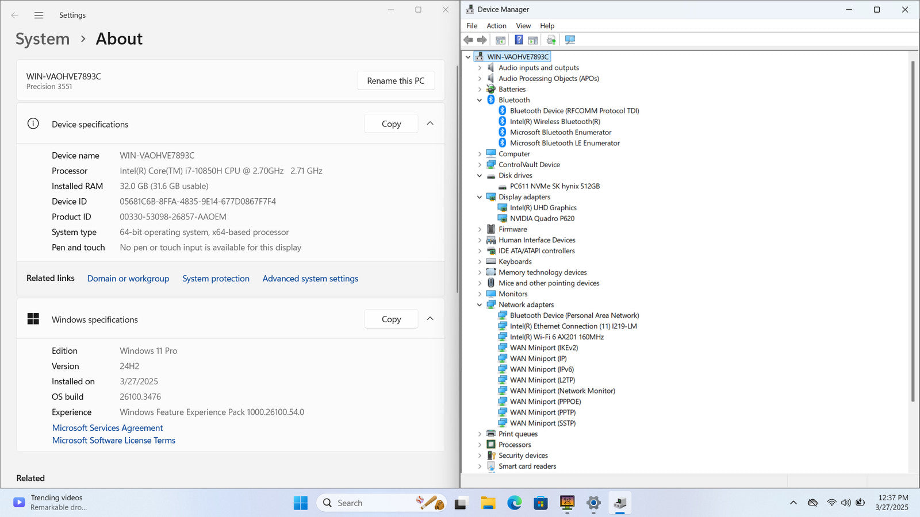The image size is (920, 517).
Task: Collapse the Windows specifications section
Action: click(x=430, y=319)
